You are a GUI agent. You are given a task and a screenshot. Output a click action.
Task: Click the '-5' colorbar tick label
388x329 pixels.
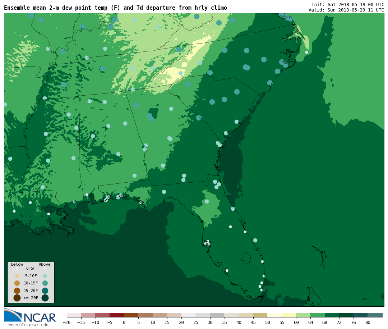[x=110, y=322]
